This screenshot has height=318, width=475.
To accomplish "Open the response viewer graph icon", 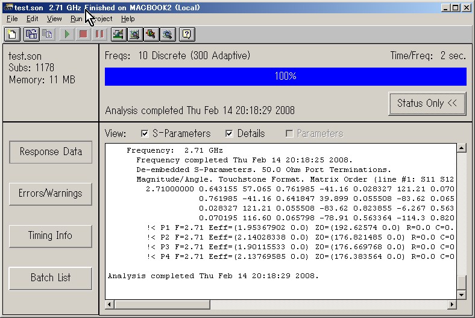I will tap(135, 34).
